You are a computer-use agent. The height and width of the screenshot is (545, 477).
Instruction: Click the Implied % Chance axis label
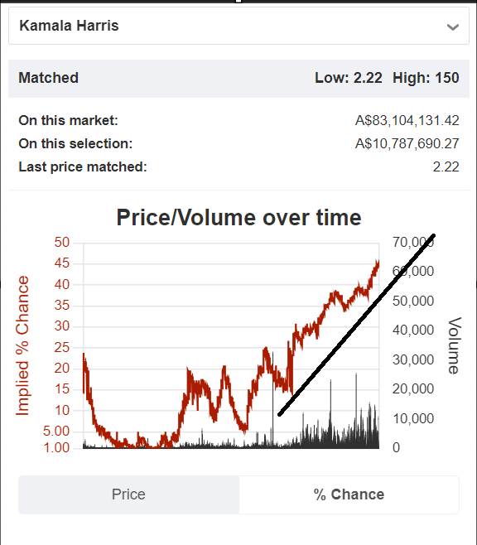(22, 345)
